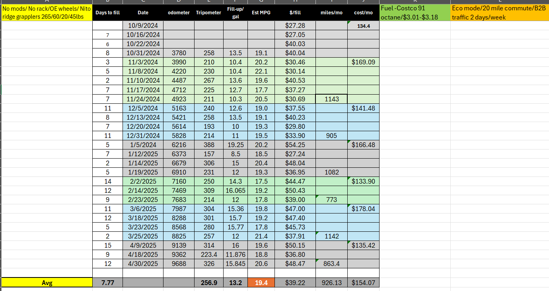Select the 'odometer' header cell
549x291 pixels.
(x=179, y=13)
